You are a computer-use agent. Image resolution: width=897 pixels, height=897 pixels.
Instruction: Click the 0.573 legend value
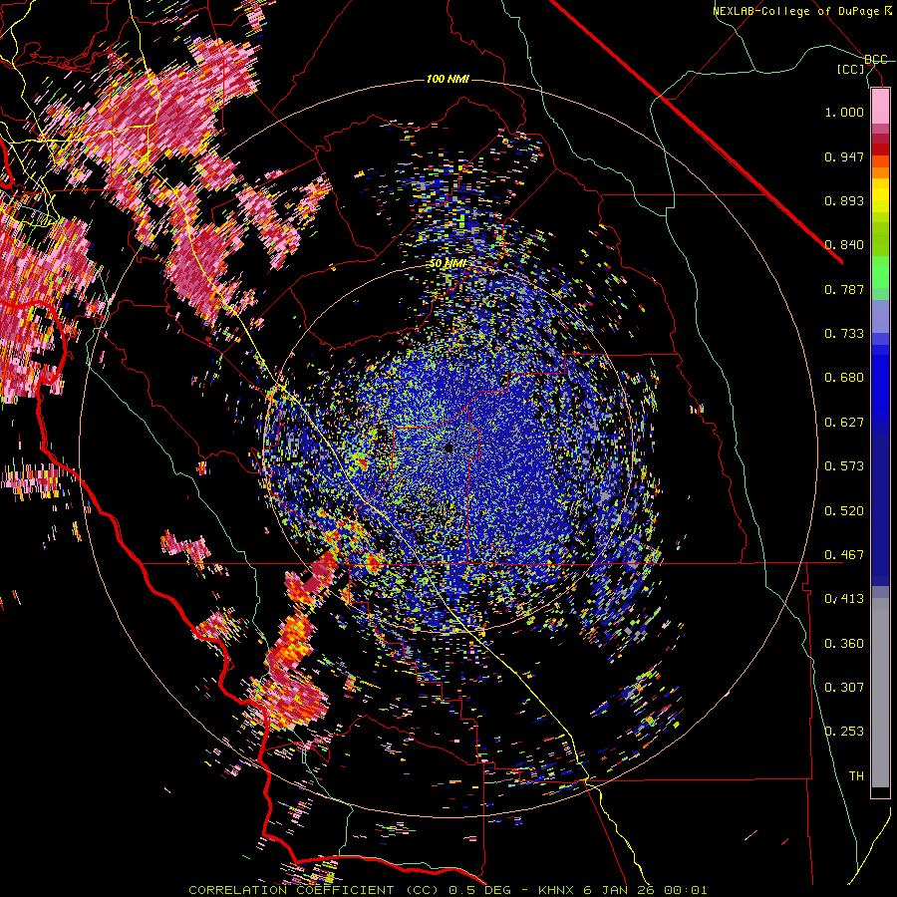pos(844,466)
